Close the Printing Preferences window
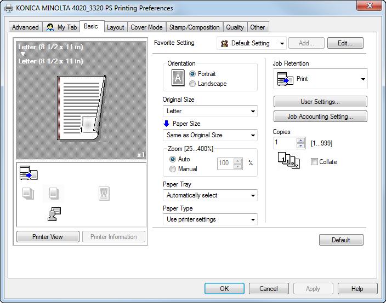386x303 pixels. (x=369, y=5)
